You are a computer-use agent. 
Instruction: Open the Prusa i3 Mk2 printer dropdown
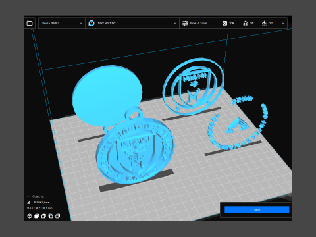pyautogui.click(x=62, y=23)
